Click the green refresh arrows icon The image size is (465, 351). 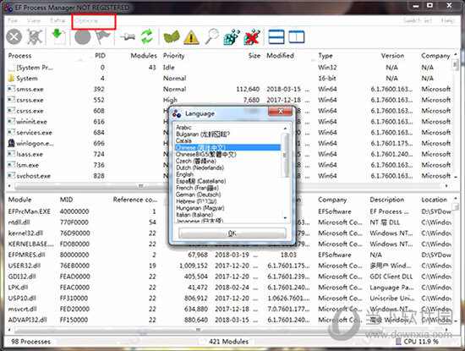(x=147, y=36)
